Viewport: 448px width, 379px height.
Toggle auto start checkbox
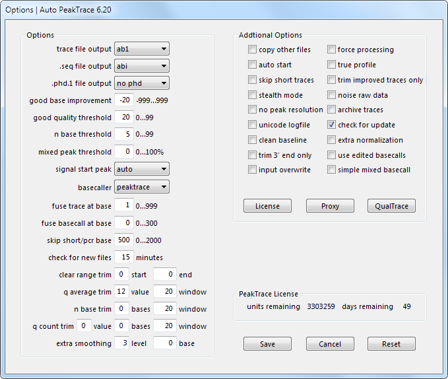click(x=252, y=64)
